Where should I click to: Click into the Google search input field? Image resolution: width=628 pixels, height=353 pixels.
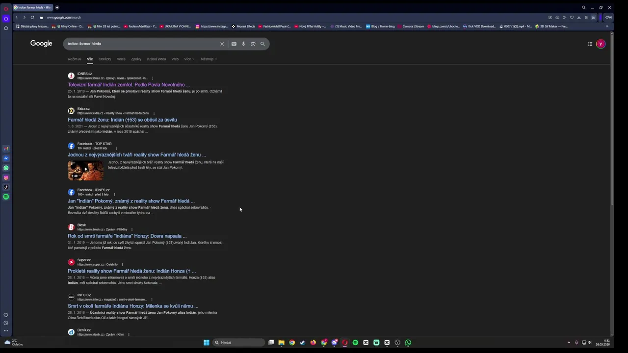(142, 44)
